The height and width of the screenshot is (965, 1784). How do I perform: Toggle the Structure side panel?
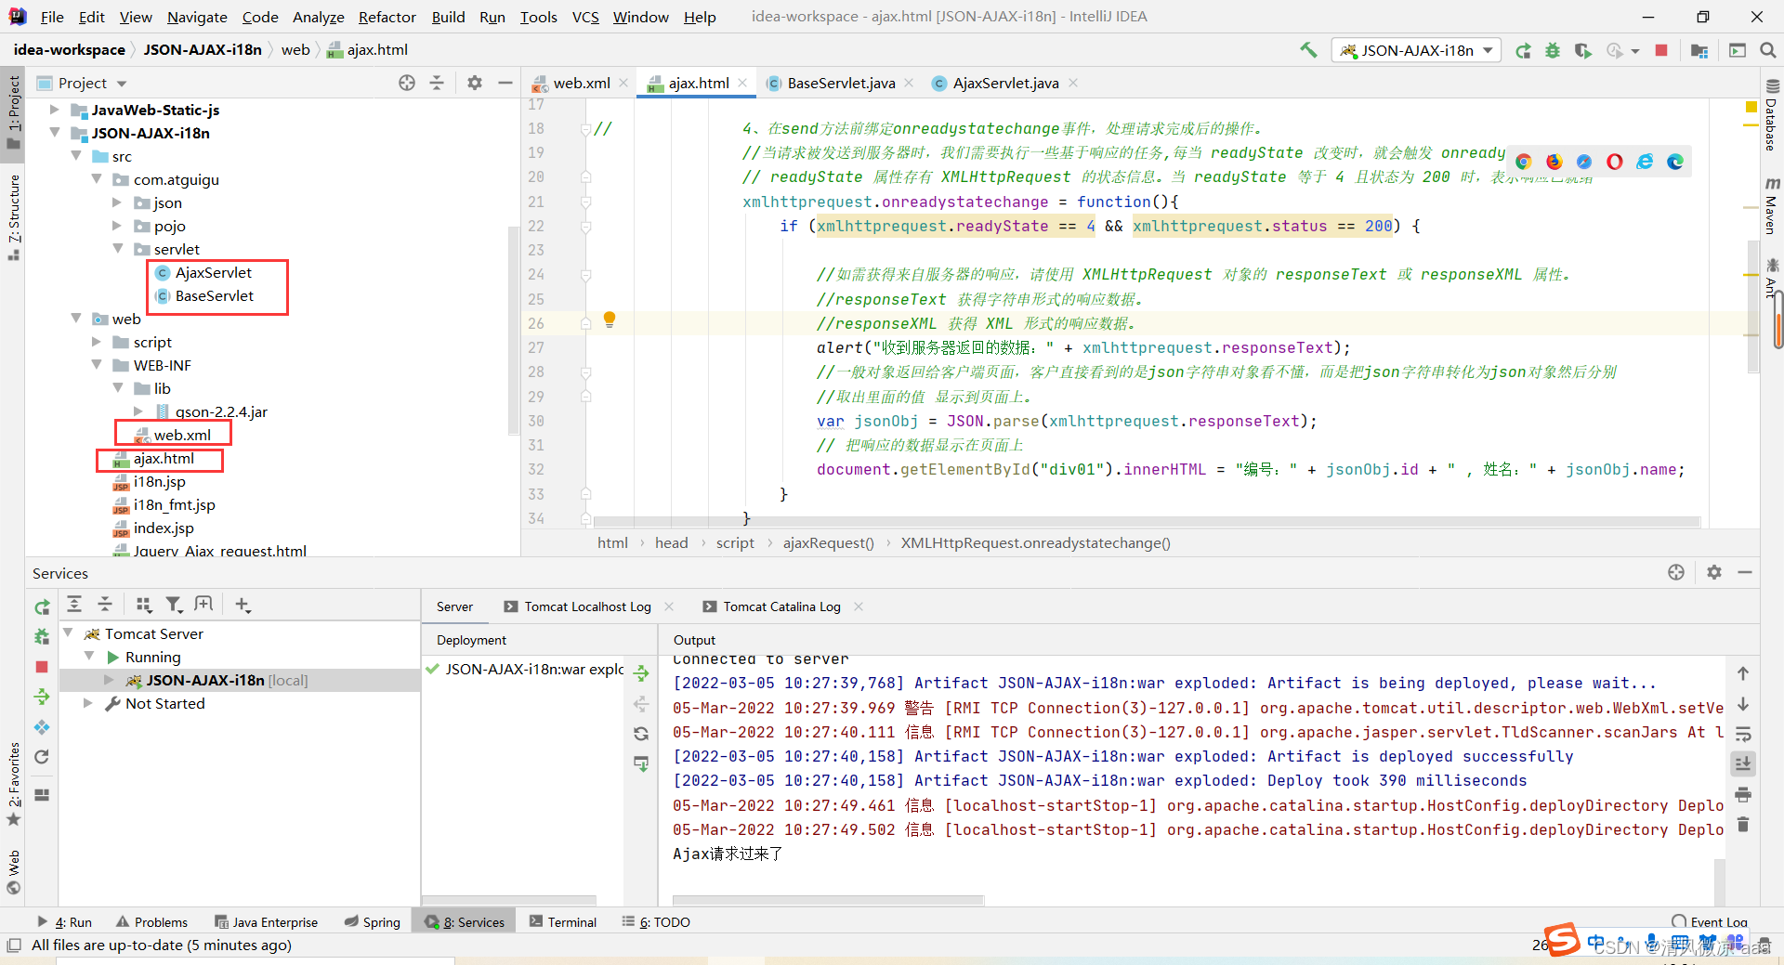(13, 215)
